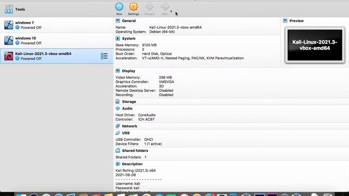
Task: Click the Preview header label
Action: (297, 21)
